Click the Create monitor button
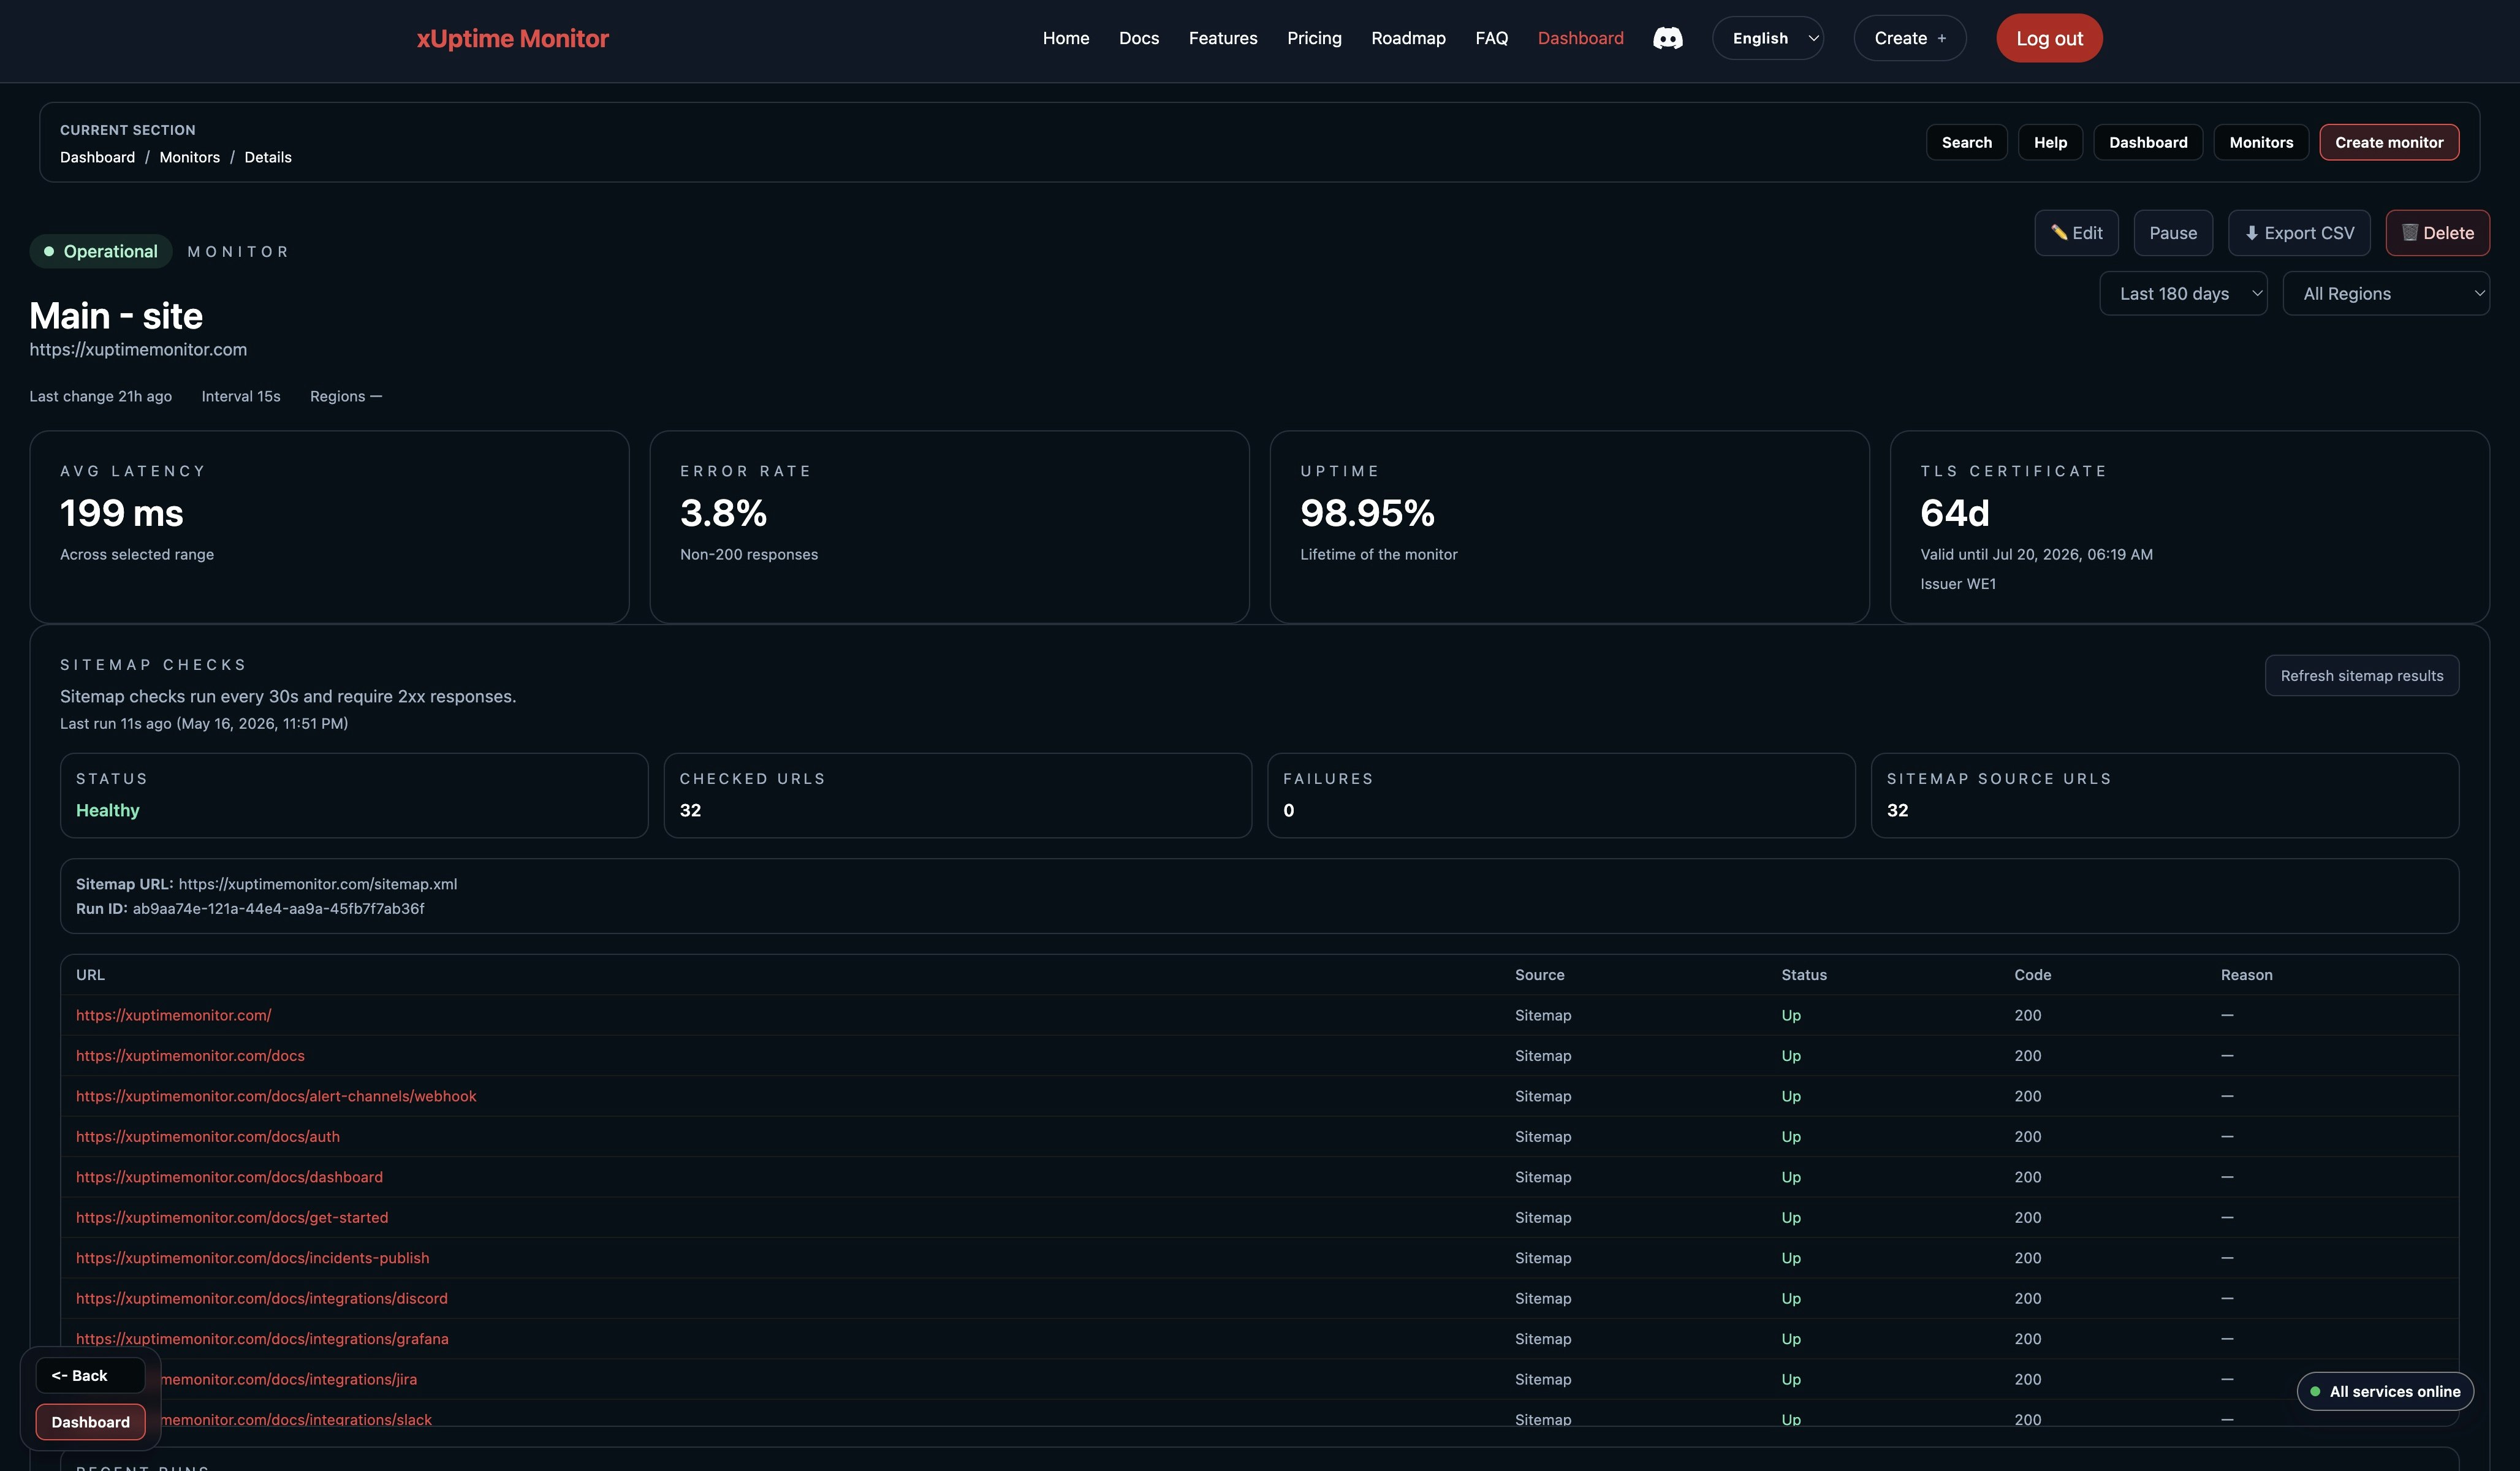This screenshot has height=1471, width=2520. [2389, 142]
